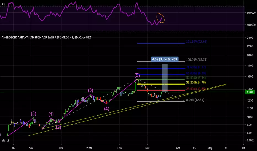Click the gray 0.00% Fibonacci base line
257x151 pixels.
pos(161,101)
